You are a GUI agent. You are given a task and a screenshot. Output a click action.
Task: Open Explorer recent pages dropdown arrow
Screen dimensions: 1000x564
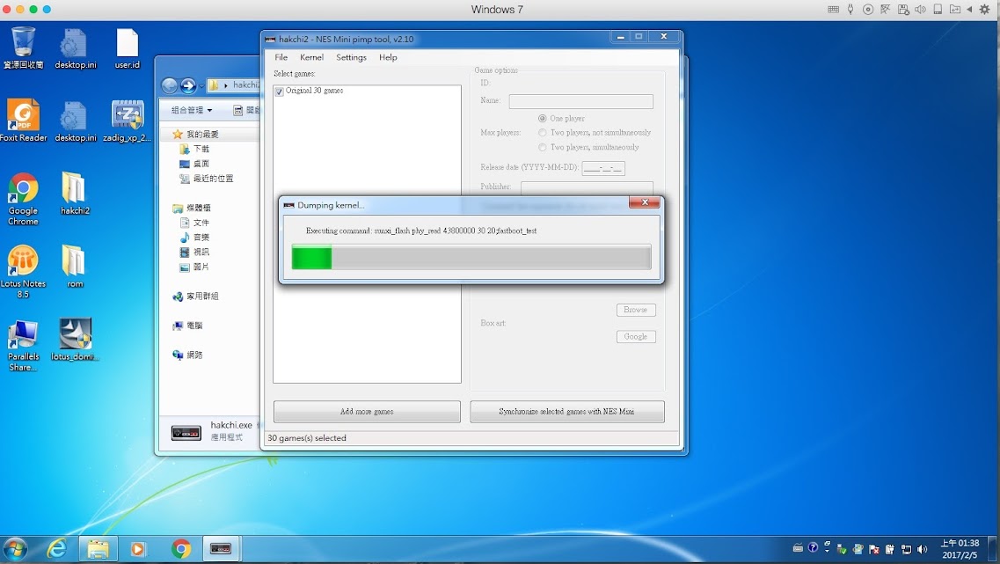(201, 85)
